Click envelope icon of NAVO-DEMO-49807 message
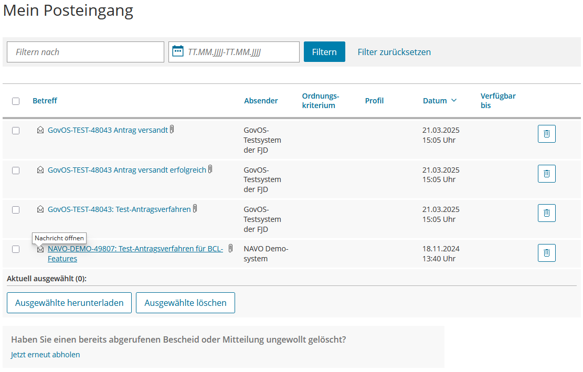Image resolution: width=583 pixels, height=372 pixels. 40,249
